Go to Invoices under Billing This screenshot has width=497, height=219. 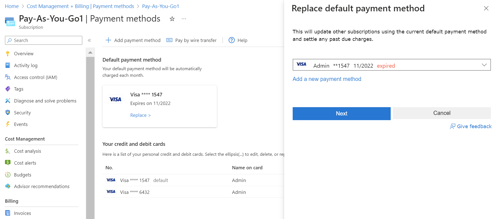22,213
